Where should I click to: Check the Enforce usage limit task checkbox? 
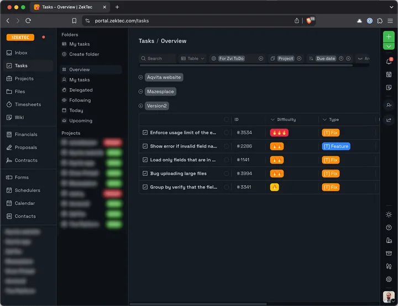(145, 133)
